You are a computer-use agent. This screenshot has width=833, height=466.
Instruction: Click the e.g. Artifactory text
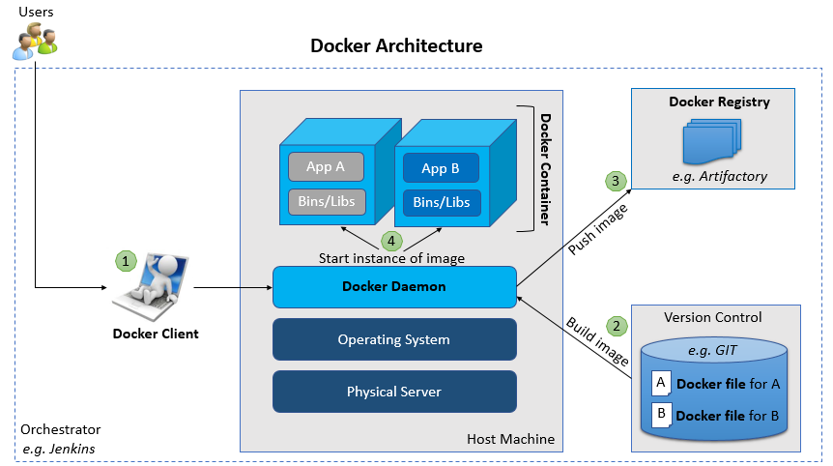coord(720,176)
